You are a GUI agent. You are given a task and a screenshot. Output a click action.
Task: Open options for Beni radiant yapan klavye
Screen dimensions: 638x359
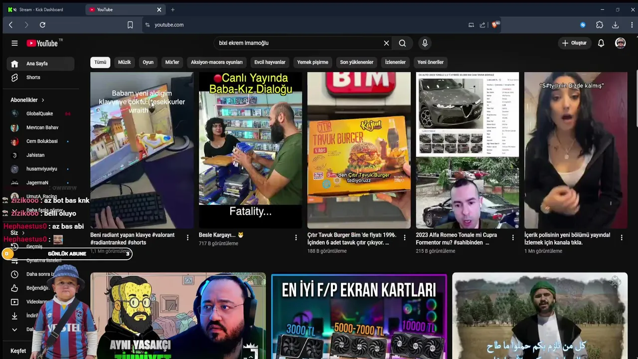click(x=187, y=238)
